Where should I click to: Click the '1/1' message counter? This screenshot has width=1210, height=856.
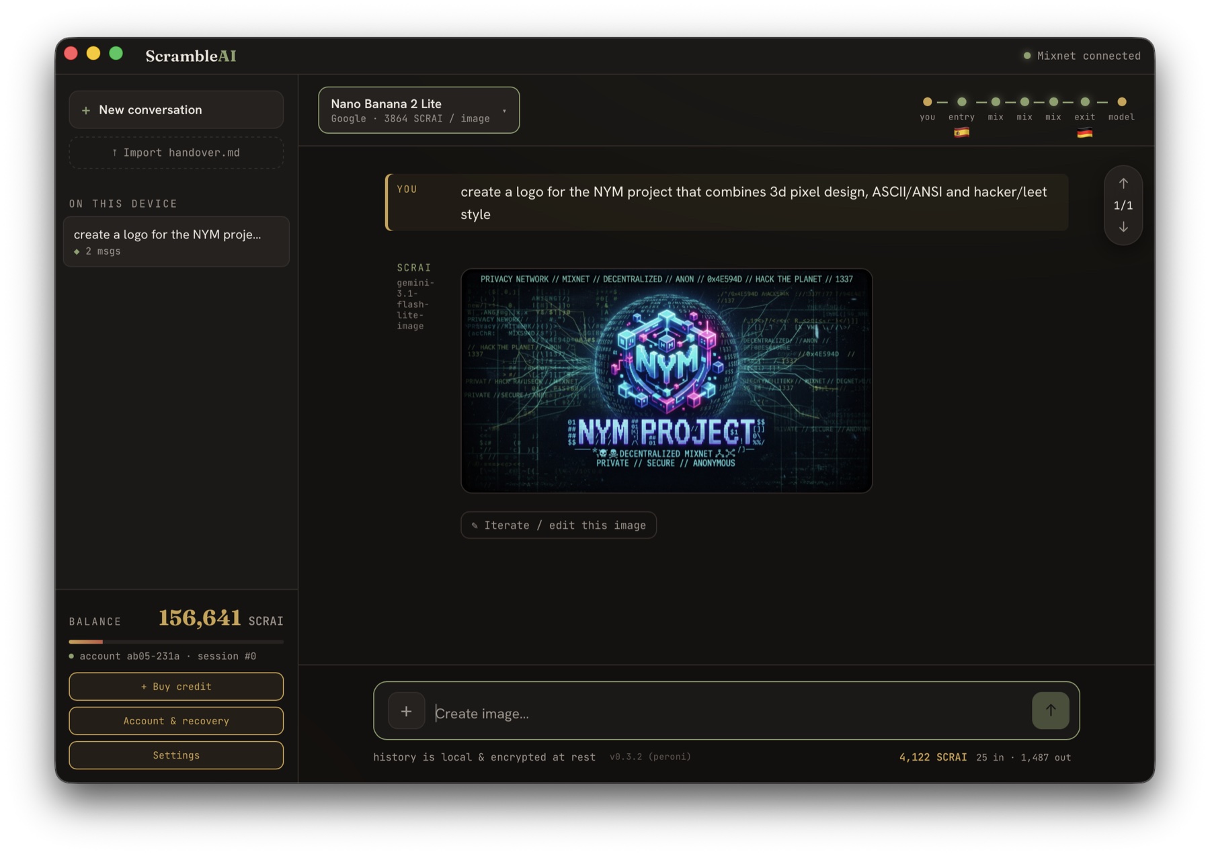[x=1123, y=206]
